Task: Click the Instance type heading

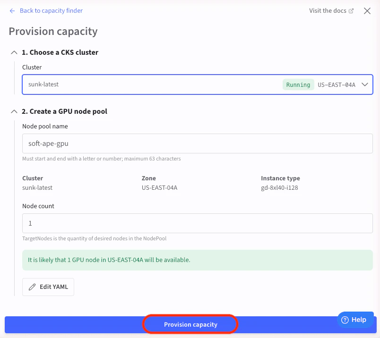Action: (x=280, y=178)
